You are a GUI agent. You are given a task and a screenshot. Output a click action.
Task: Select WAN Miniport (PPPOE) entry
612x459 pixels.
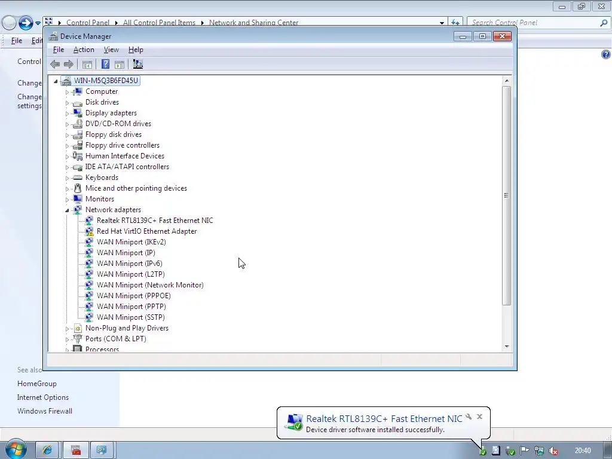click(133, 296)
